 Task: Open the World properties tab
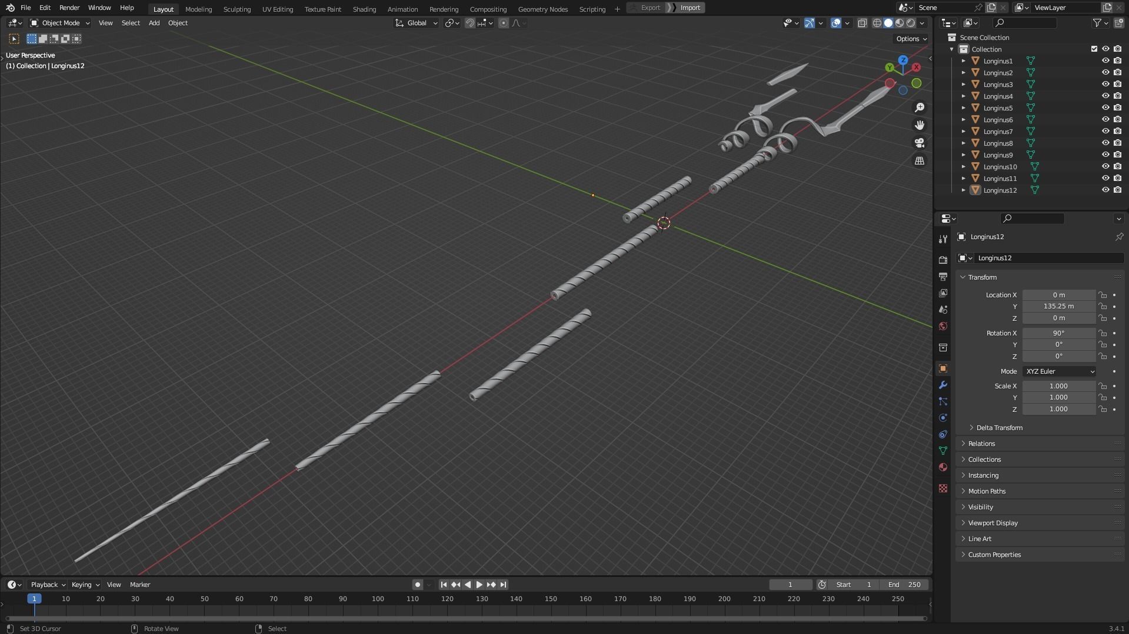click(x=943, y=326)
